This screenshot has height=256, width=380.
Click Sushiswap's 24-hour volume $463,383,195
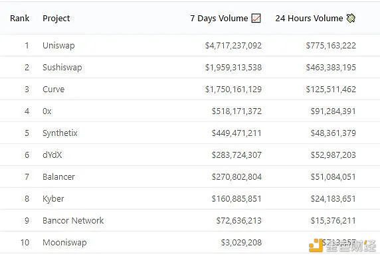pyautogui.click(x=331, y=67)
